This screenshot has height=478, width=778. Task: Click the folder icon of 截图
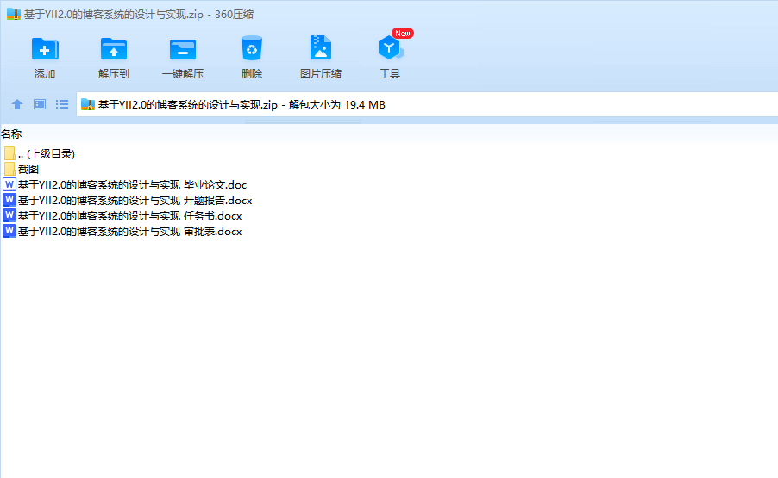(9, 169)
